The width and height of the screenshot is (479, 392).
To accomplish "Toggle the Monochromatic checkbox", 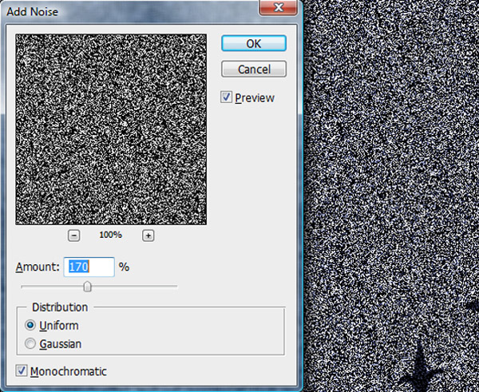I will 21,370.
